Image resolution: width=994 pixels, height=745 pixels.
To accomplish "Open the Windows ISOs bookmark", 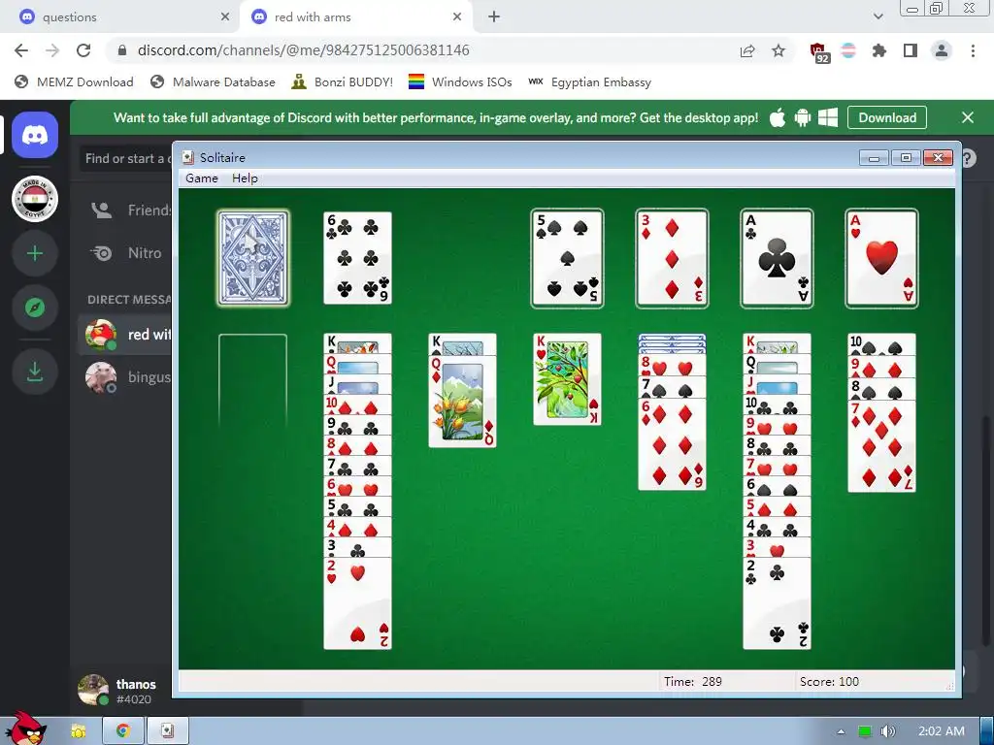I will pos(460,81).
